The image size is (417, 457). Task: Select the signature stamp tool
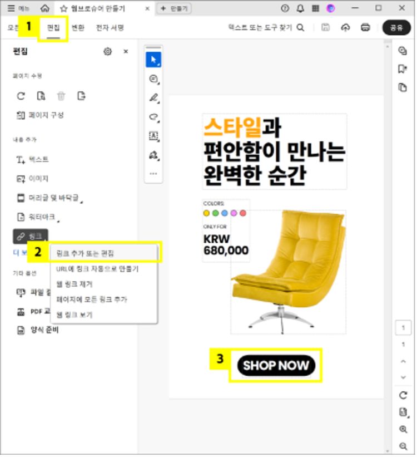point(153,155)
